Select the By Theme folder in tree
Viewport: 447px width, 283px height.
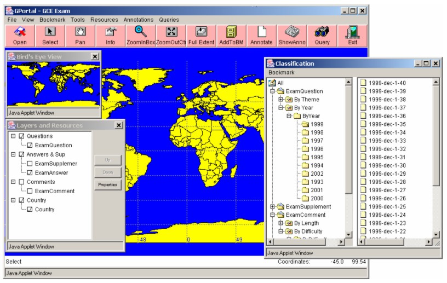(x=302, y=100)
